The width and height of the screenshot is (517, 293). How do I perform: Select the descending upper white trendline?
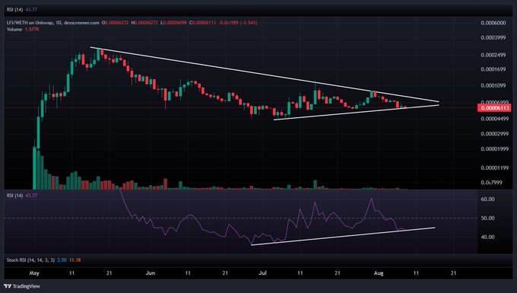coord(265,75)
